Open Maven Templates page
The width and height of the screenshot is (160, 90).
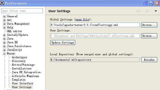pos(18,80)
